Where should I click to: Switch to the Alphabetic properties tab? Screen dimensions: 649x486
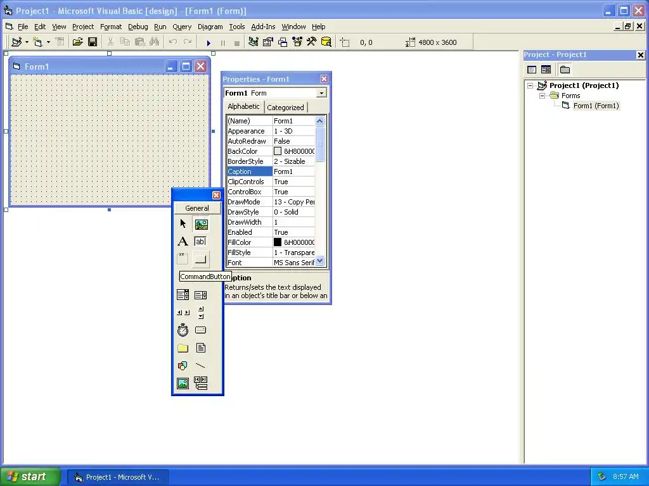pyautogui.click(x=243, y=106)
